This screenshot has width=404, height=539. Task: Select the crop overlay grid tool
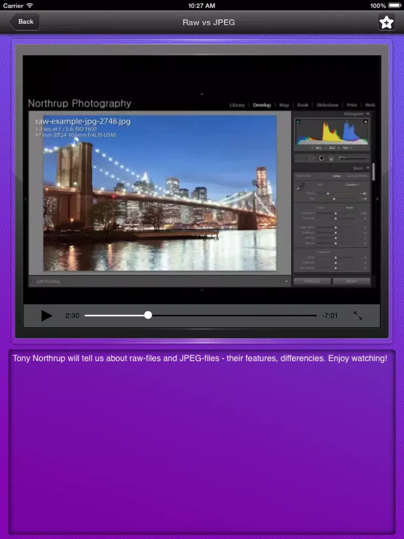pyautogui.click(x=299, y=158)
